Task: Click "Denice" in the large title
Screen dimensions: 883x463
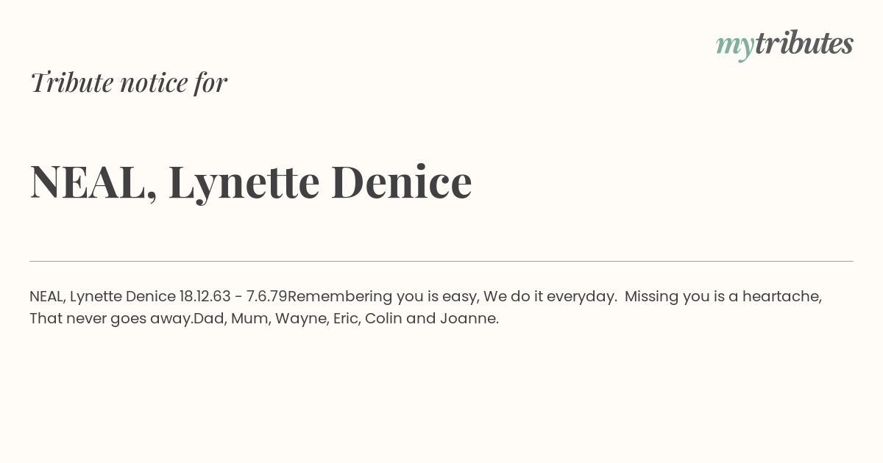Action: click(x=401, y=182)
